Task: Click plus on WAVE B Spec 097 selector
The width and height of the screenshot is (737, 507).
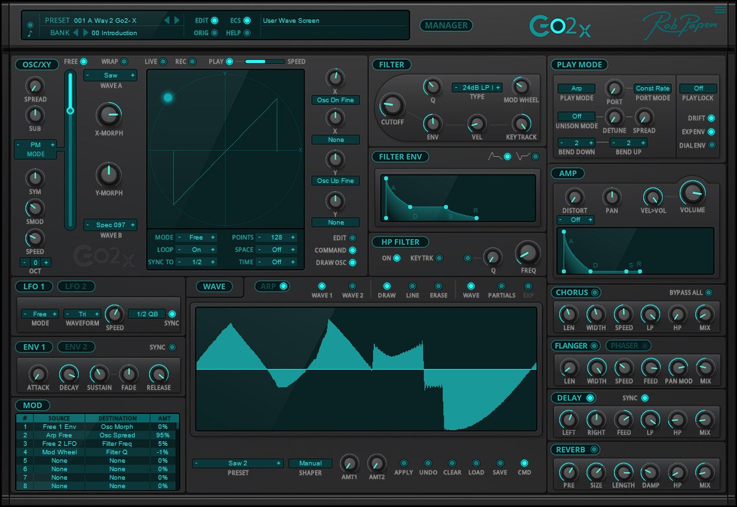Action: click(133, 225)
